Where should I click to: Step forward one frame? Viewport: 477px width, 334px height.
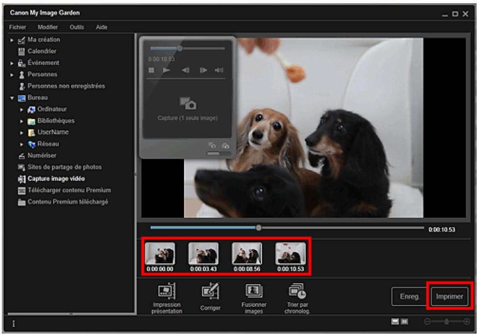point(204,70)
